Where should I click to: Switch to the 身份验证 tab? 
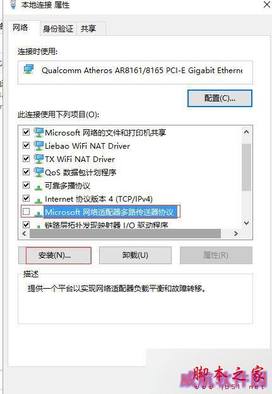click(58, 28)
